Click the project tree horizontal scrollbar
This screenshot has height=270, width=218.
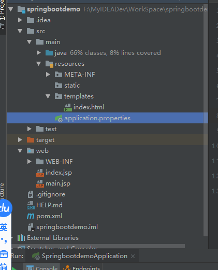(98, 246)
